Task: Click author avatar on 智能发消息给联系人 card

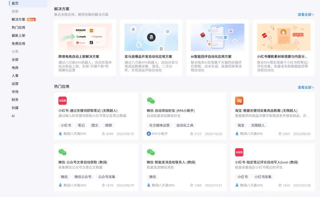Action: tap(148, 185)
